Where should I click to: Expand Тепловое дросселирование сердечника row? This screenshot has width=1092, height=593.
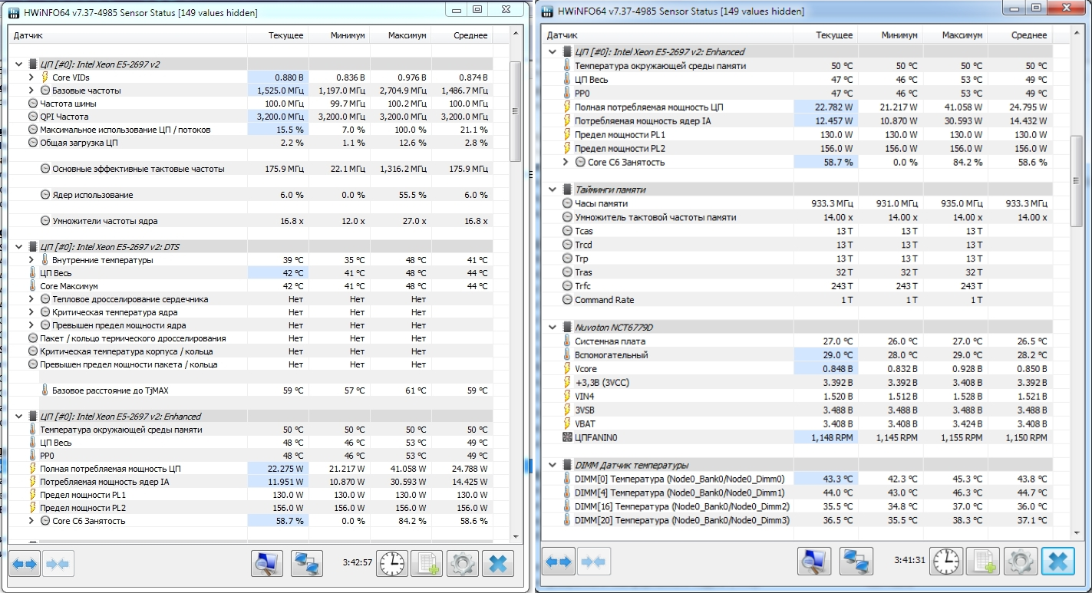point(31,299)
